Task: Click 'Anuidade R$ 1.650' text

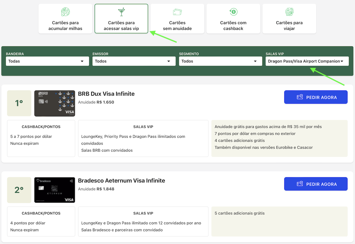Action: click(96, 102)
